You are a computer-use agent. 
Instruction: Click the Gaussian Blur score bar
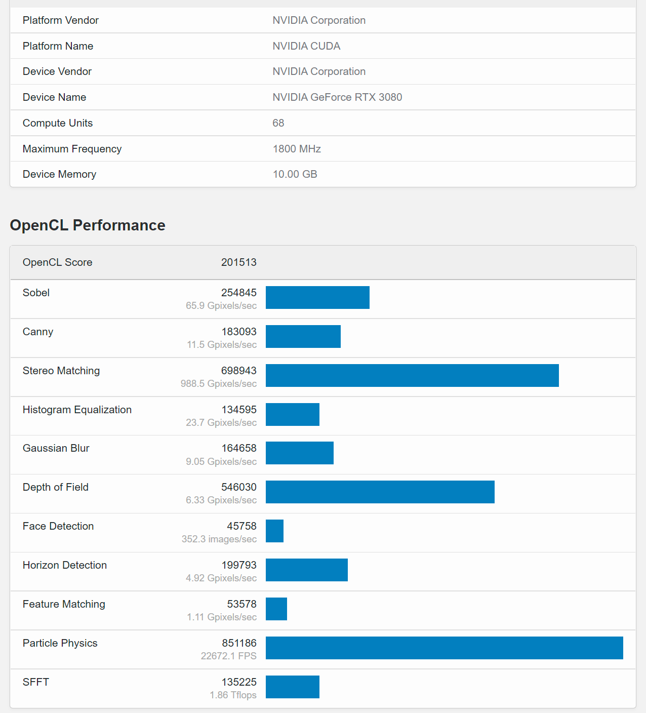click(x=300, y=453)
